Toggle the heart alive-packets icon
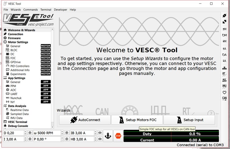The width and height of the screenshot is (230, 149). pyautogui.click(x=224, y=93)
